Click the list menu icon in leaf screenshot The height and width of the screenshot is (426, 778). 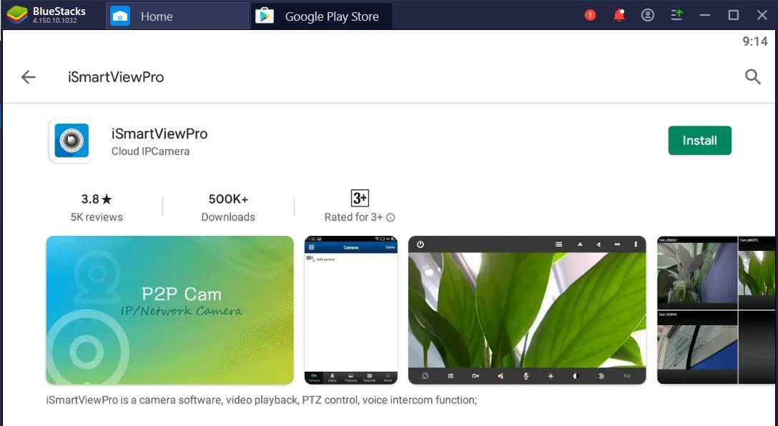(558, 244)
